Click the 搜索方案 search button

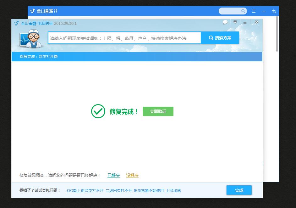click(x=220, y=38)
